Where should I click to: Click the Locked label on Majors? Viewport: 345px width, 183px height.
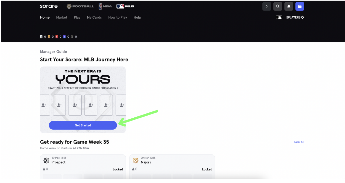(x=207, y=169)
